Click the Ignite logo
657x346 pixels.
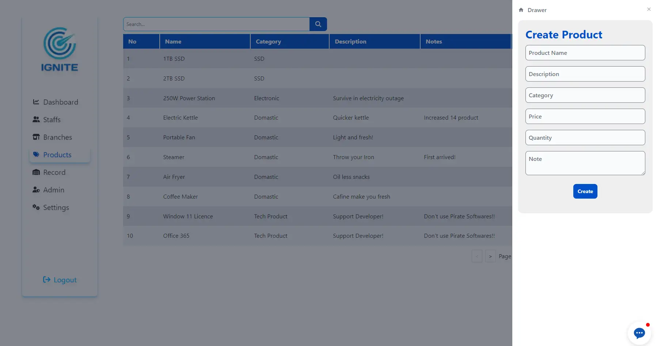(60, 49)
